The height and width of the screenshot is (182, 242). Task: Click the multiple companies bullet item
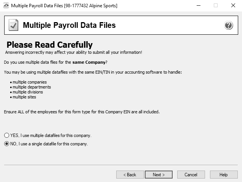(x=29, y=82)
